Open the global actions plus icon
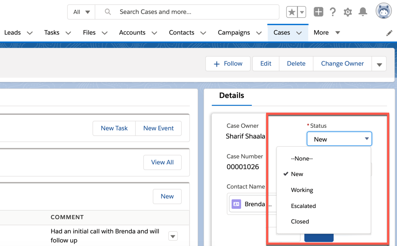This screenshot has width=397, height=246. click(x=318, y=12)
